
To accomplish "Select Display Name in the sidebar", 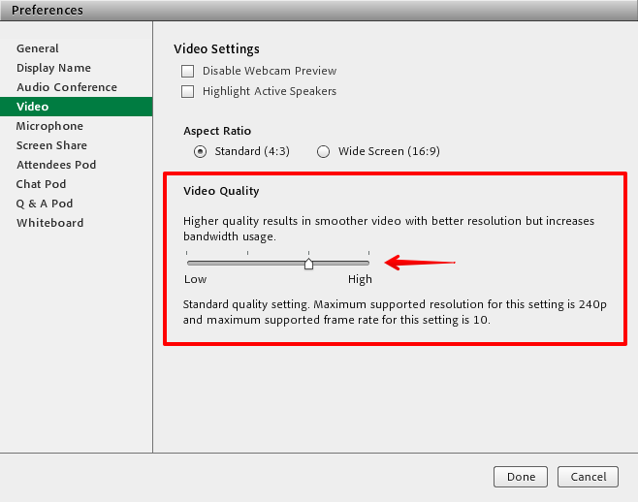I will pyautogui.click(x=53, y=68).
